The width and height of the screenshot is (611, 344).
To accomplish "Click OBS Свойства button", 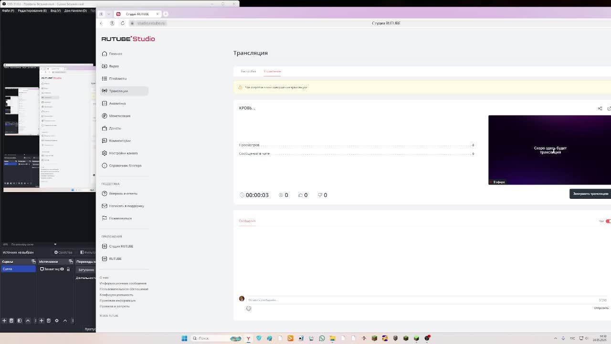I will pos(63,252).
